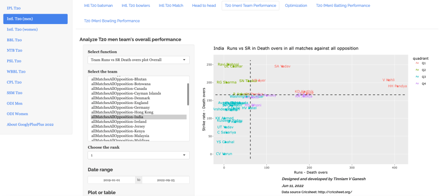Open the Choose the rank dropdown
Viewport: 441px width, 196px height.
tap(138, 155)
